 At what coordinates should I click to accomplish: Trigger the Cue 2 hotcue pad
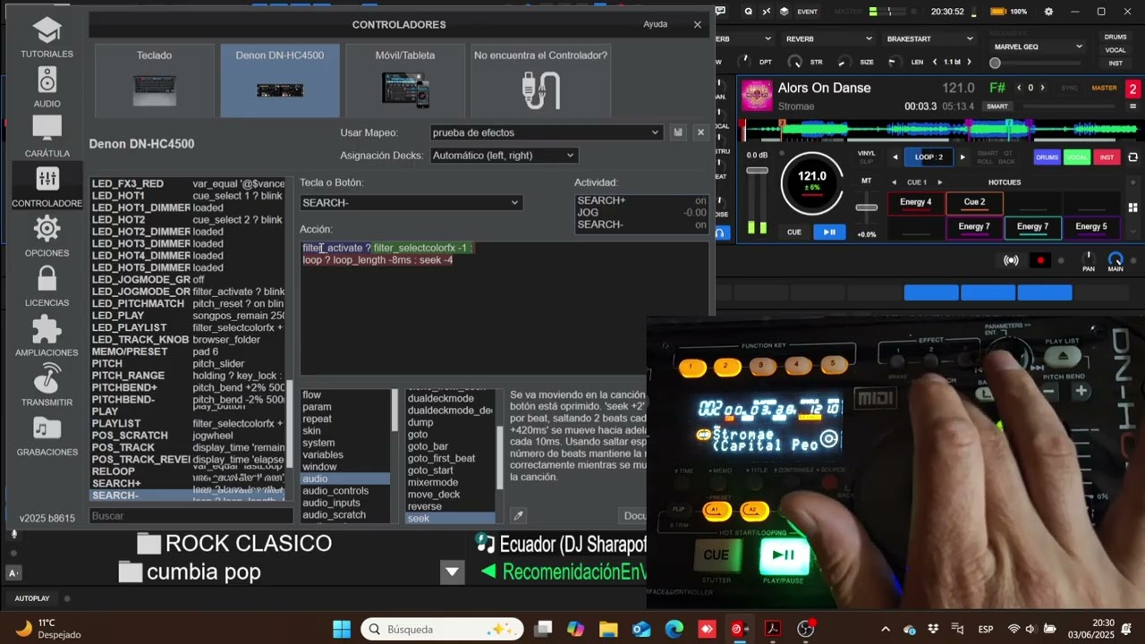974,202
